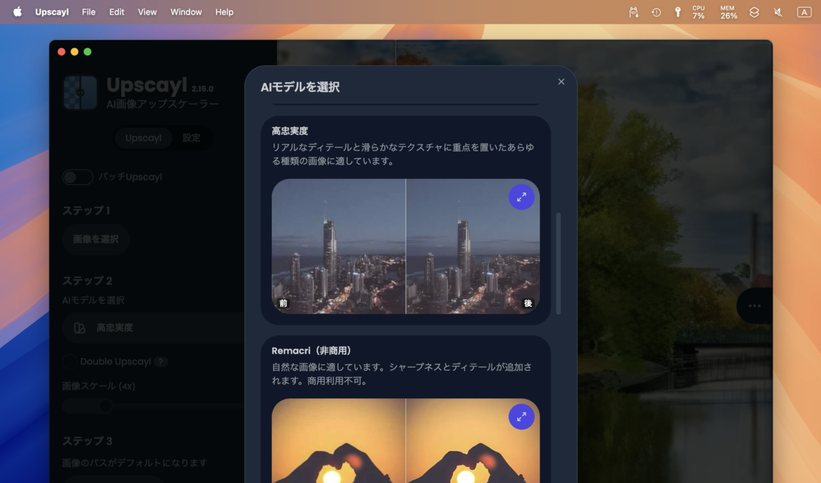Select the 高忠実度 city skyline comparison thumbnail
Image resolution: width=821 pixels, height=483 pixels.
pos(406,246)
